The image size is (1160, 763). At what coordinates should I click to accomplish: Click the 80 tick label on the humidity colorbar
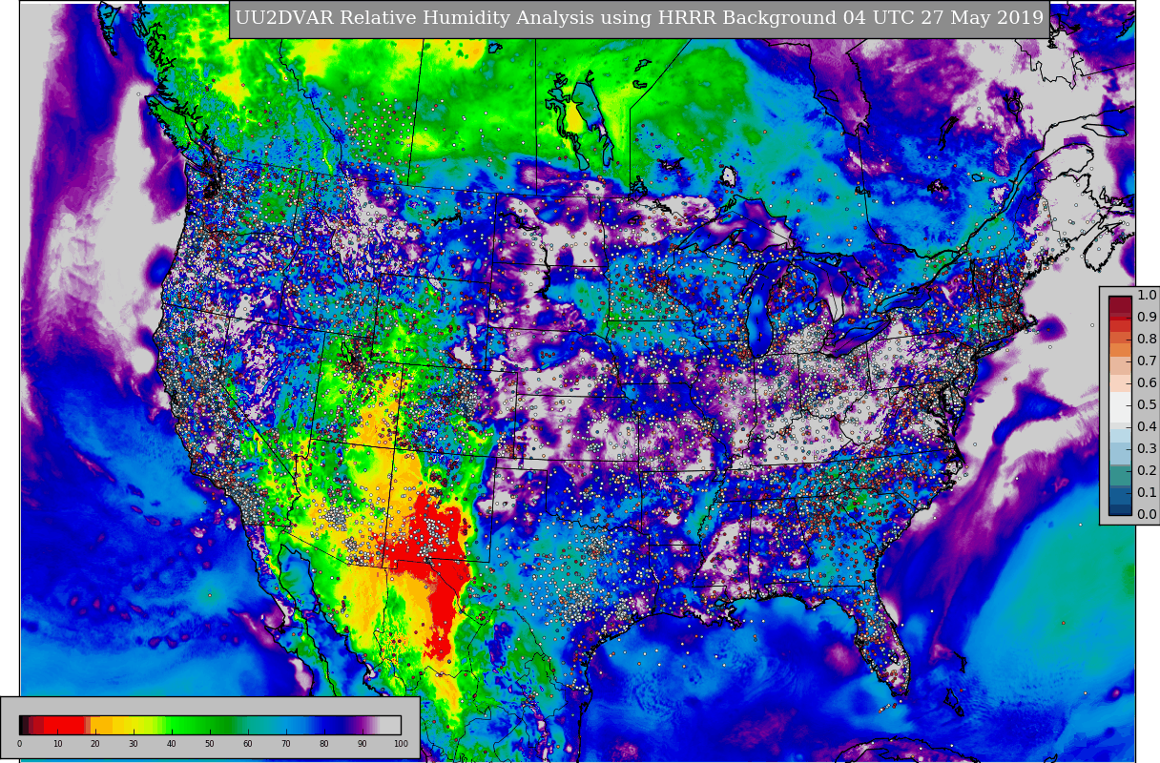point(324,744)
